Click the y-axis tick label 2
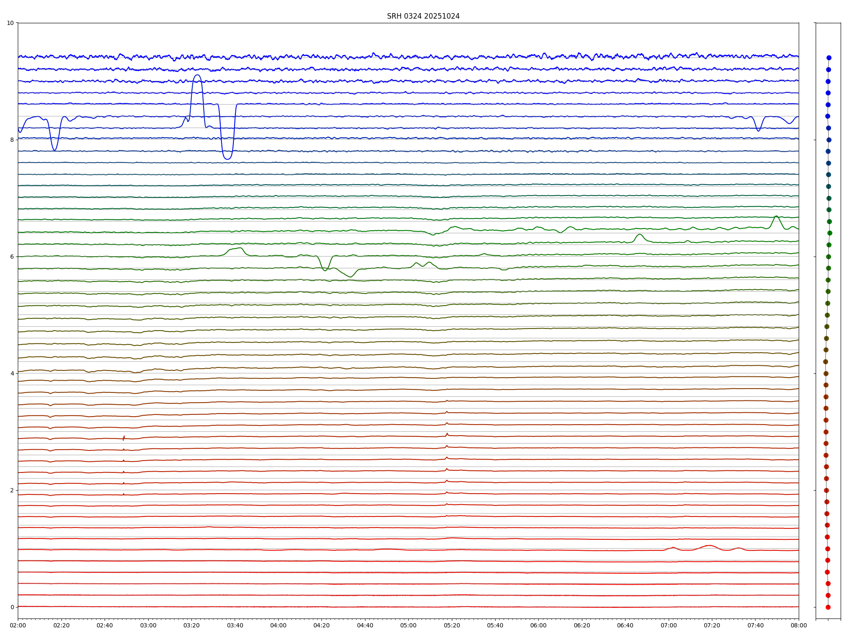 point(12,490)
